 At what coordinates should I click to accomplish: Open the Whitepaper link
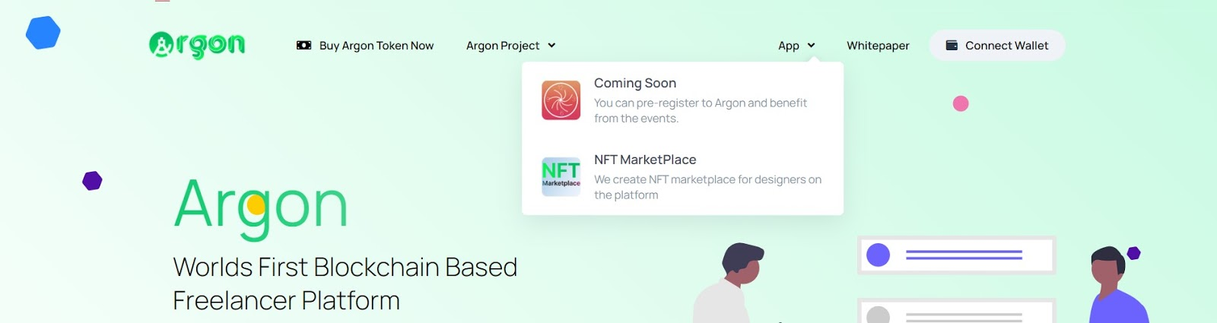(878, 46)
